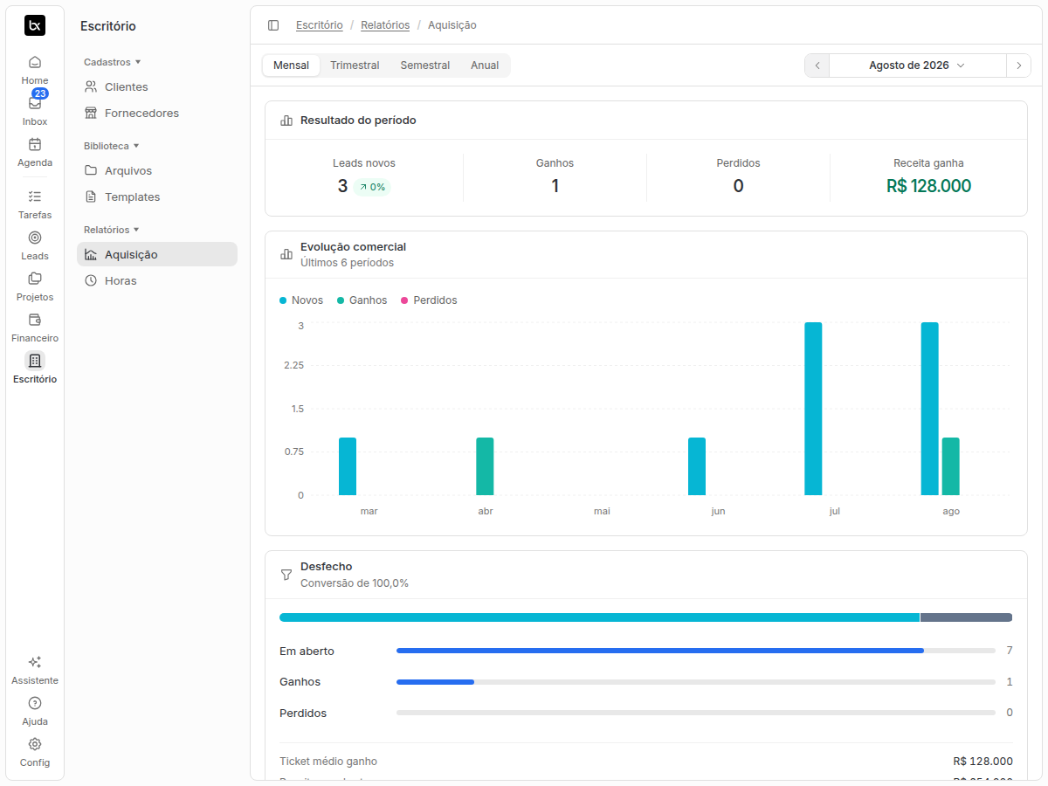
Task: Toggle the Perdidos legend series
Action: click(429, 300)
